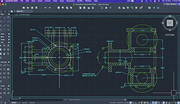Select the Page 35 drawing tab
This screenshot has height=104, width=180.
(20, 11)
